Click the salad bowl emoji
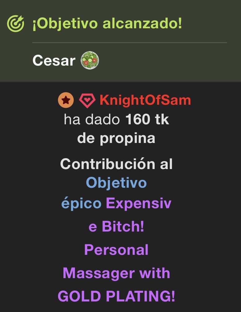 [90, 60]
